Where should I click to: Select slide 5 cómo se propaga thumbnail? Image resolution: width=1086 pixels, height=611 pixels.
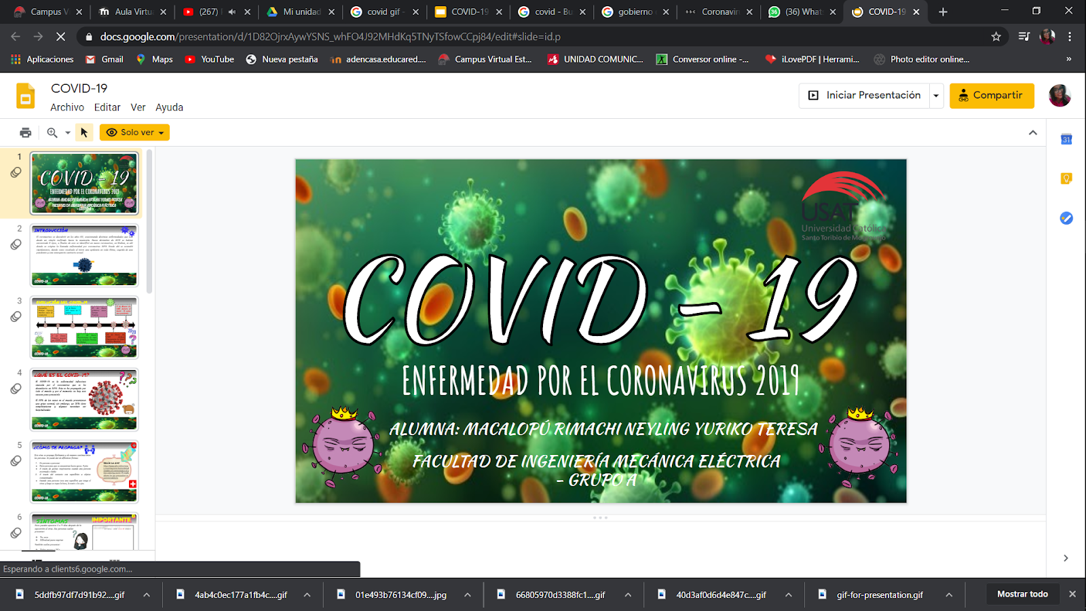[84, 471]
